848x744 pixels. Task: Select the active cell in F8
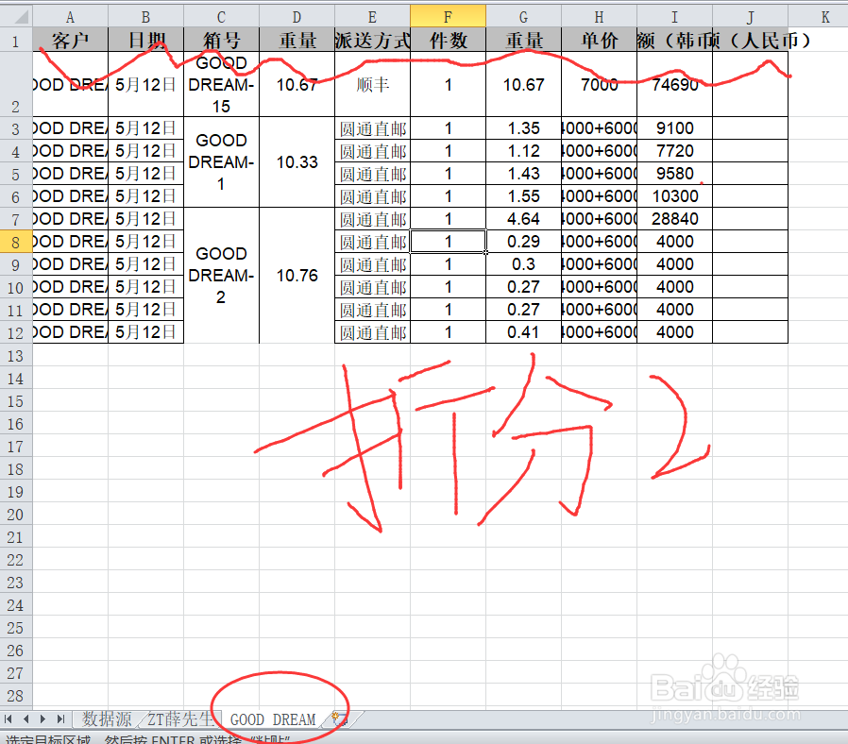tap(448, 242)
